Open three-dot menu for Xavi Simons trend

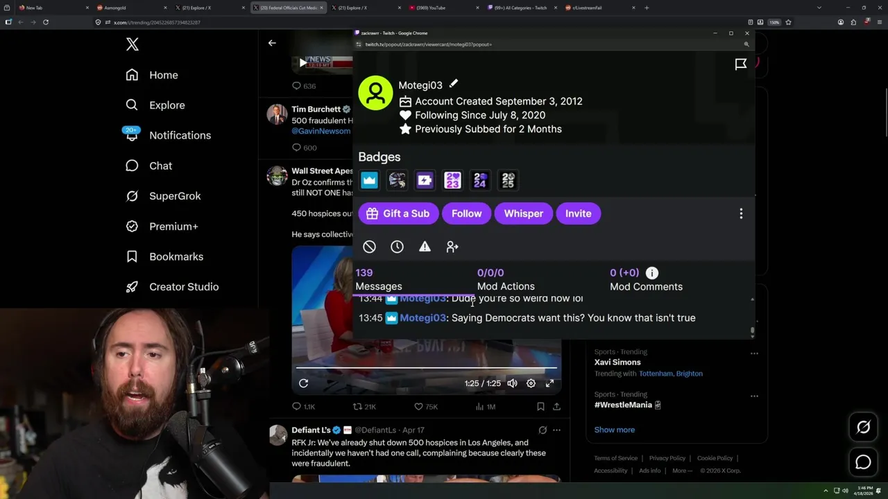point(754,353)
